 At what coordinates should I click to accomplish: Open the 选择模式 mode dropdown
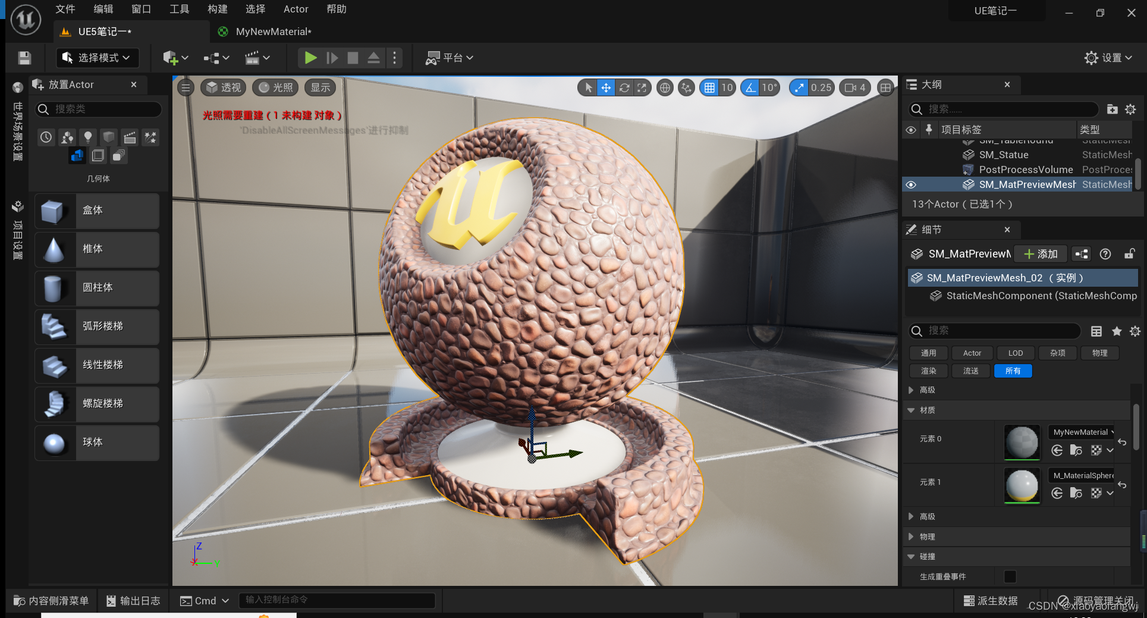98,58
